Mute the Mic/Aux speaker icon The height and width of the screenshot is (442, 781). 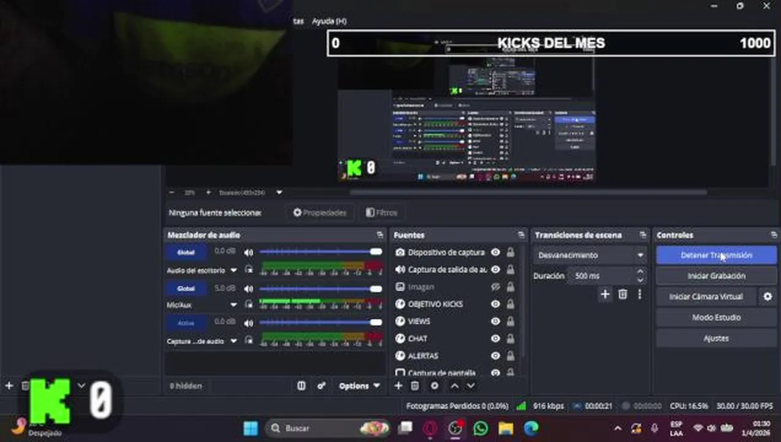click(x=249, y=289)
